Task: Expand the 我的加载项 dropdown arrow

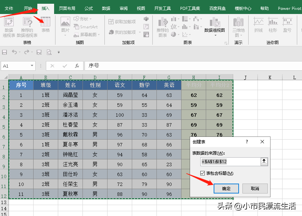Action: pyautogui.click(x=140, y=32)
